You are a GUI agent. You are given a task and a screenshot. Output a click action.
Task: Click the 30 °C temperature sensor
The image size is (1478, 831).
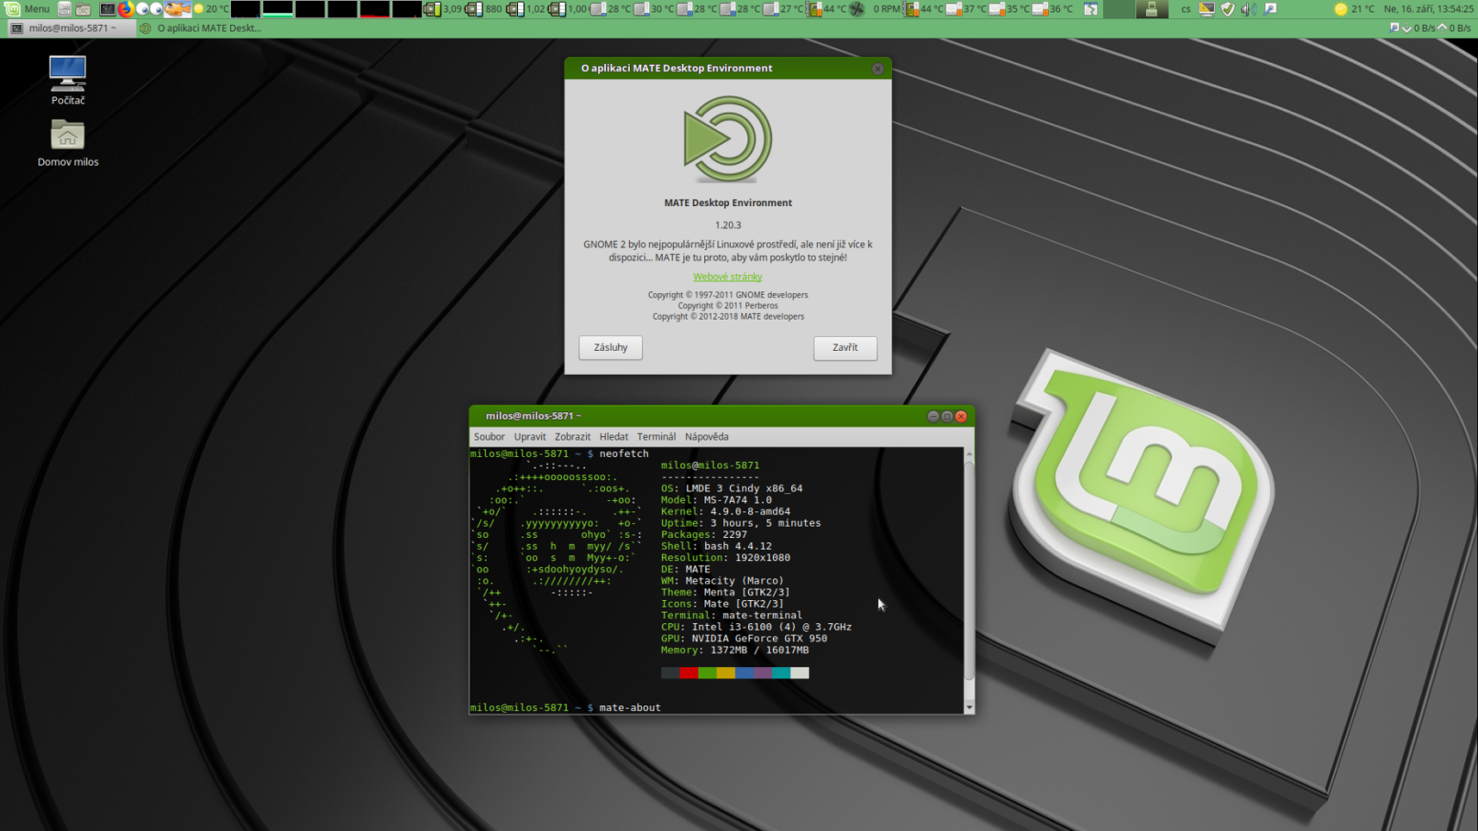[x=654, y=9]
